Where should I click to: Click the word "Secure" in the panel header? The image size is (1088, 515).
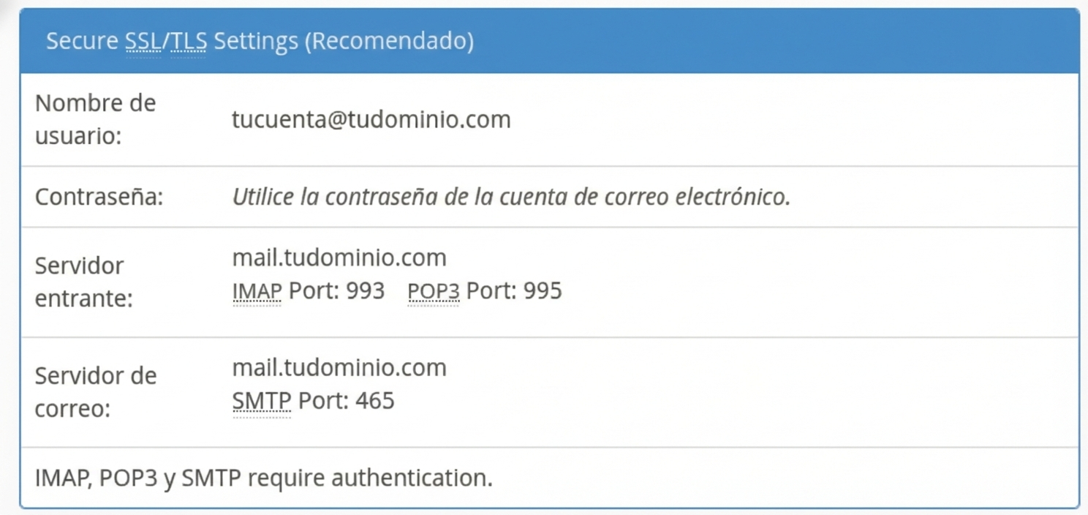(81, 41)
